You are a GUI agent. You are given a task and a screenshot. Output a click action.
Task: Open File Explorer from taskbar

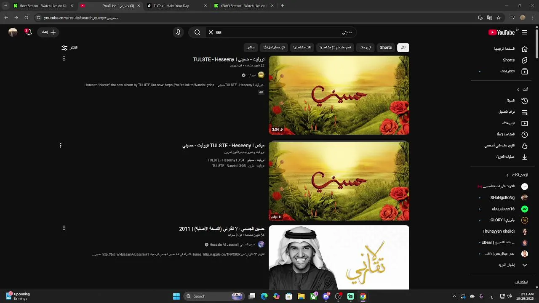coord(301,296)
